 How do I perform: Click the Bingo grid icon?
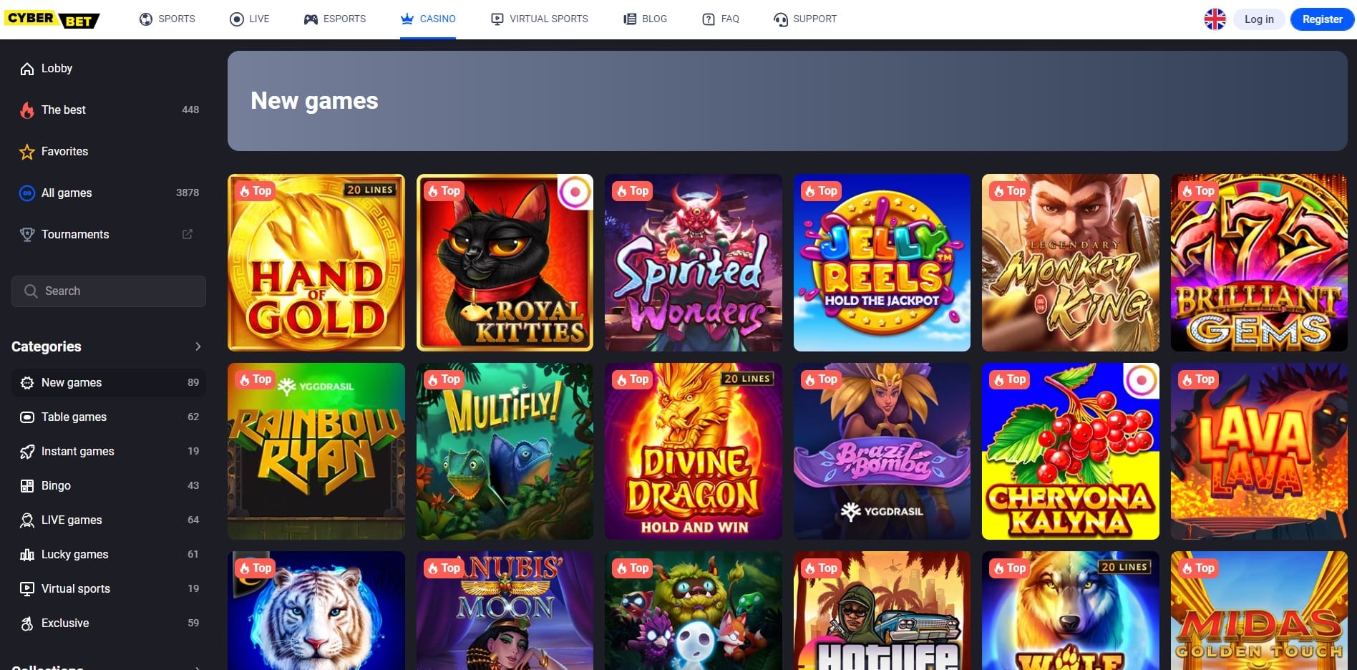[27, 486]
